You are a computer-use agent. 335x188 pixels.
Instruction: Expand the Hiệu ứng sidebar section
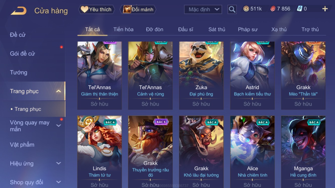[x=59, y=163]
